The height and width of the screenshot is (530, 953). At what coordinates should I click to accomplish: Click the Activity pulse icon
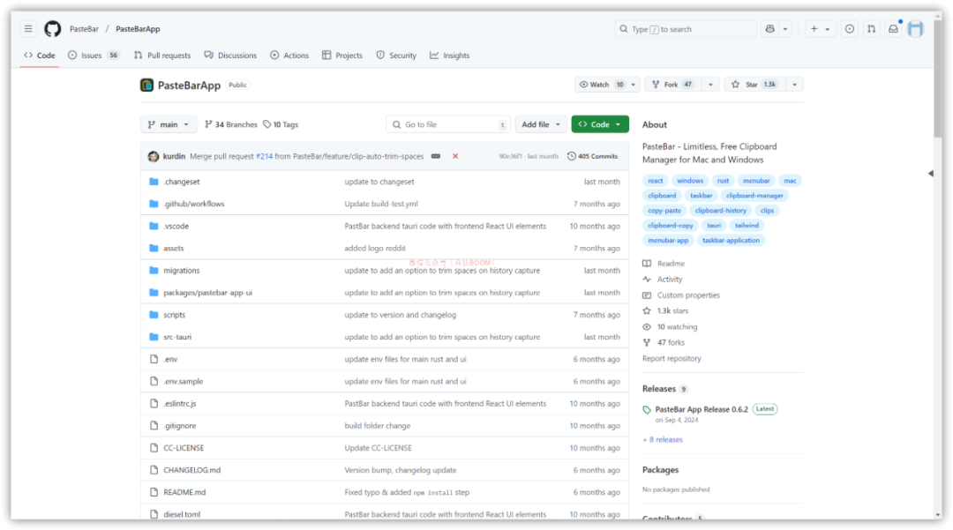click(x=647, y=280)
